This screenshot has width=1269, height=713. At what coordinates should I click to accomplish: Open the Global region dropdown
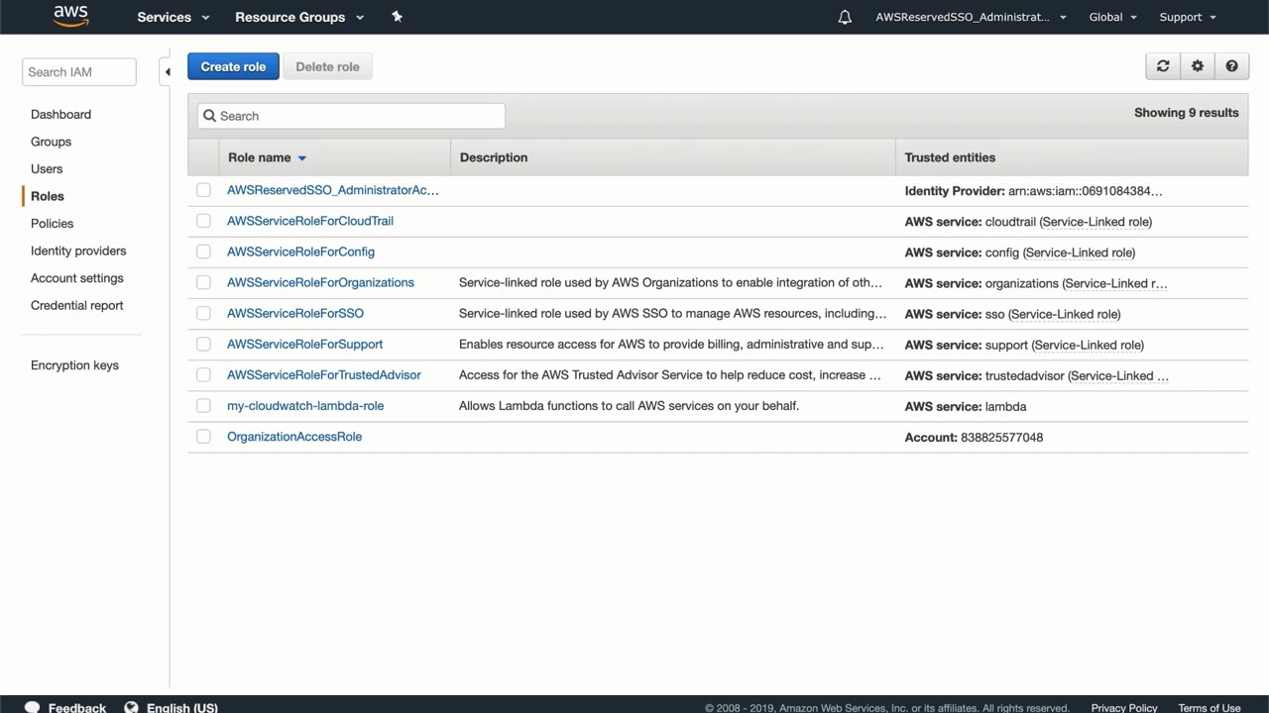[1112, 17]
